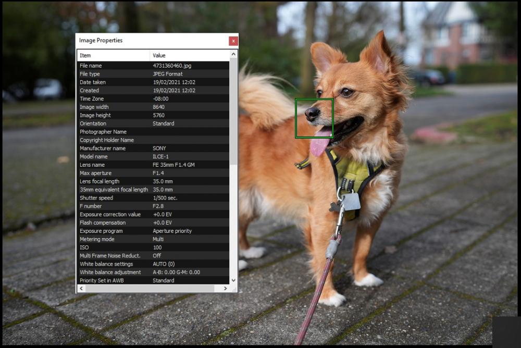521x348 pixels.
Task: Click the 'Priority Set in AWB' label
Action: [102, 280]
